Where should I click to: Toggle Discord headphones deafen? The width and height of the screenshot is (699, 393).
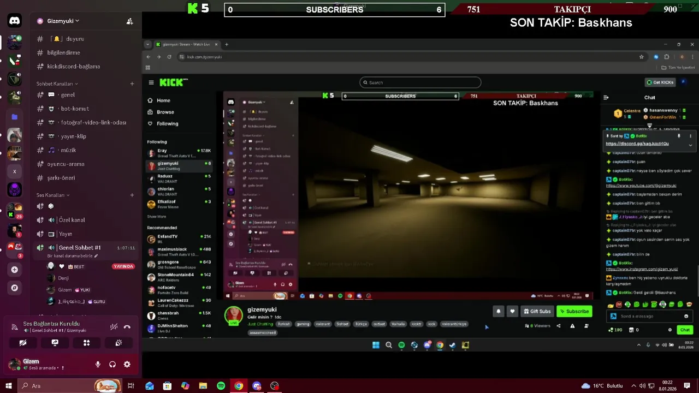[112, 365]
